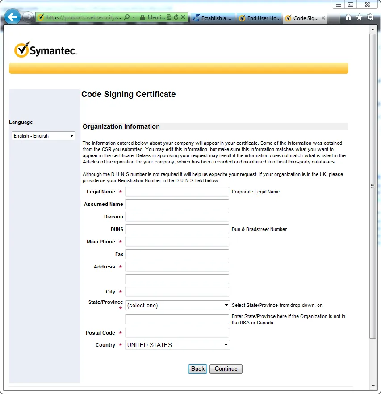Click the compatibility view icon
This screenshot has width=381, height=394.
pyautogui.click(x=169, y=17)
